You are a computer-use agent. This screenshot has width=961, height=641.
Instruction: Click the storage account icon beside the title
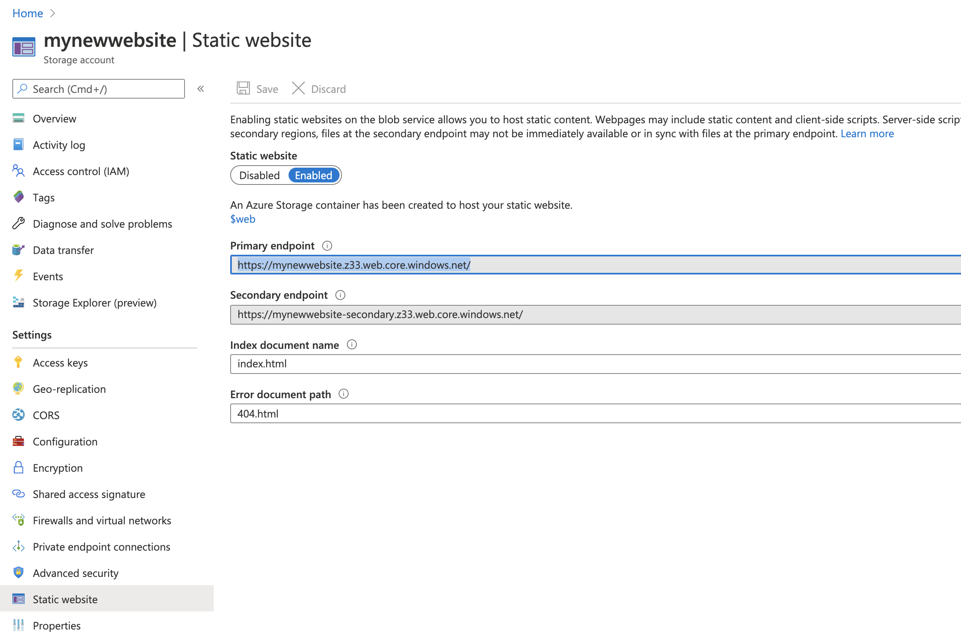[24, 47]
